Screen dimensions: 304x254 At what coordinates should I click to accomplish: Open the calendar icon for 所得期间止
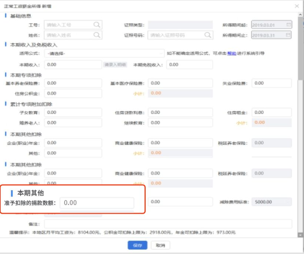point(288,35)
